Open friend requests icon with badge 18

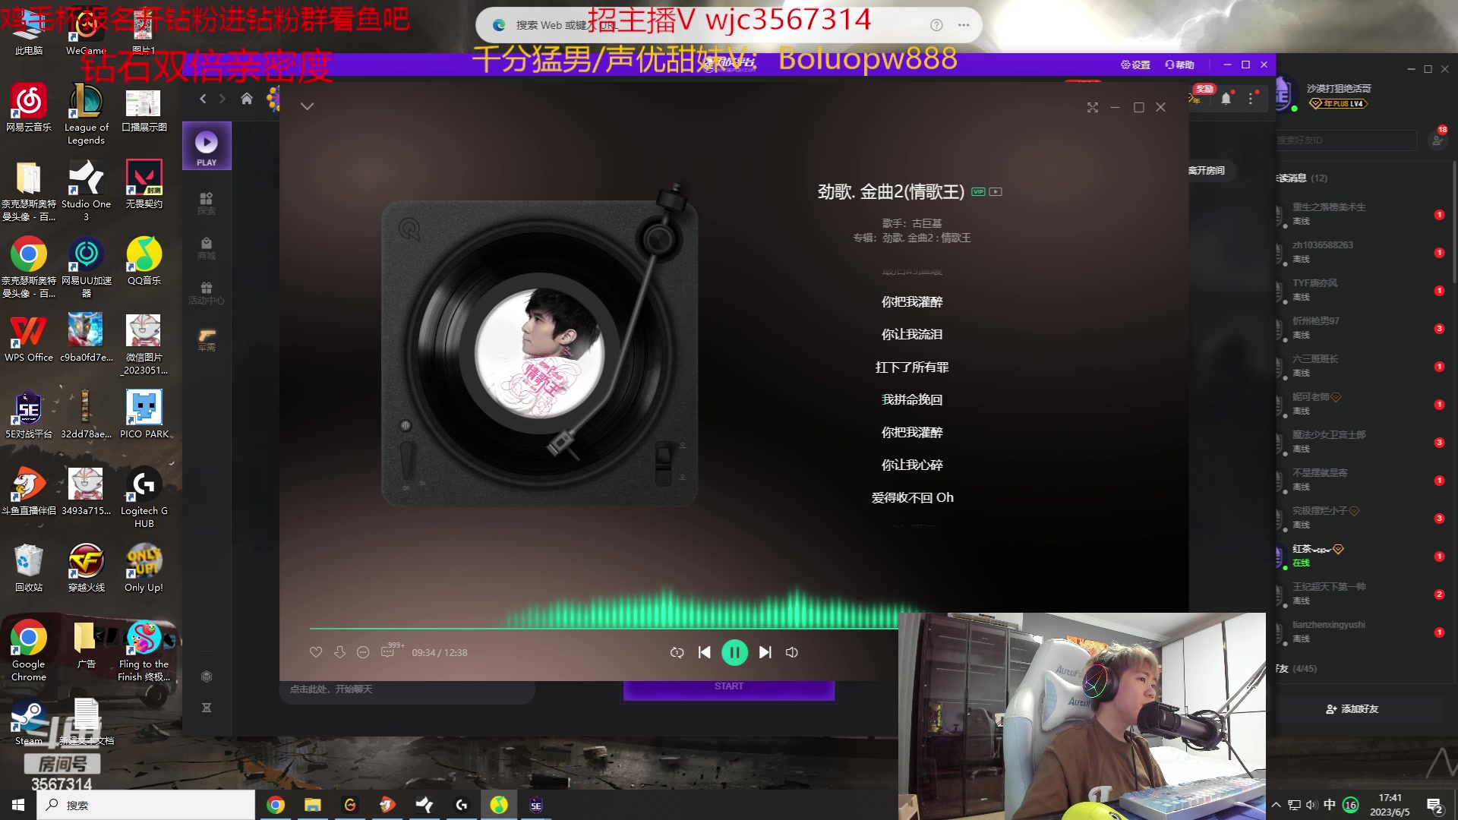point(1437,139)
